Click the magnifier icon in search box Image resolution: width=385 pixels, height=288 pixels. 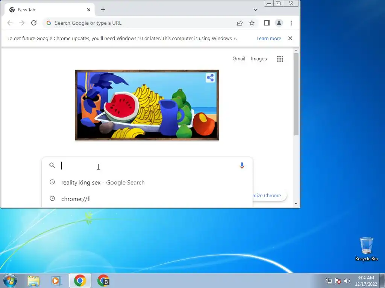point(52,165)
